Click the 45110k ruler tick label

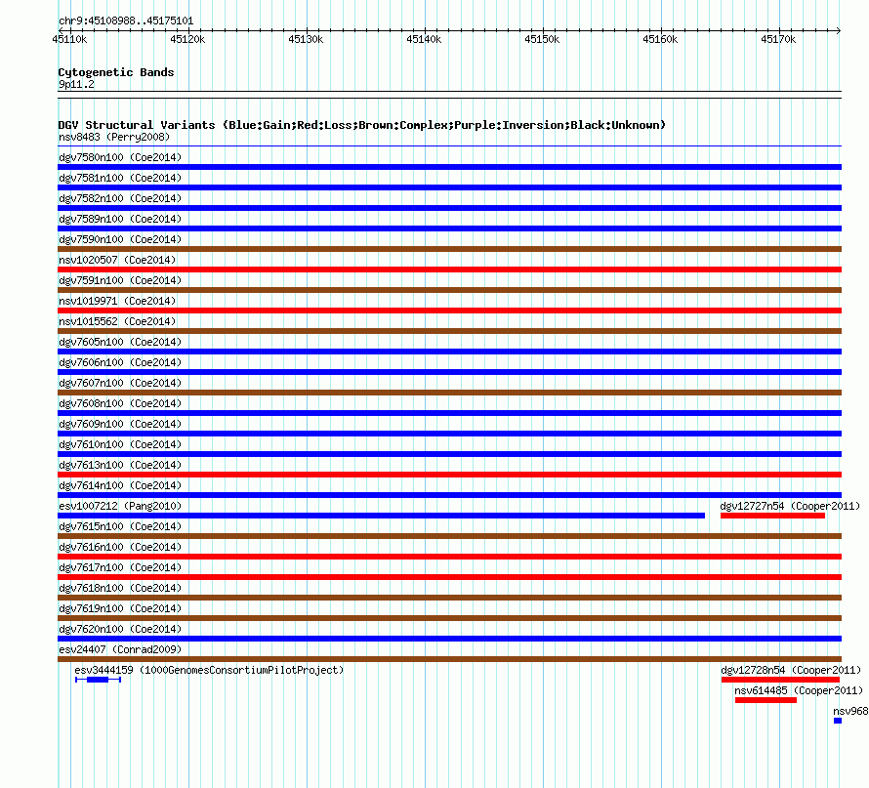pos(70,39)
